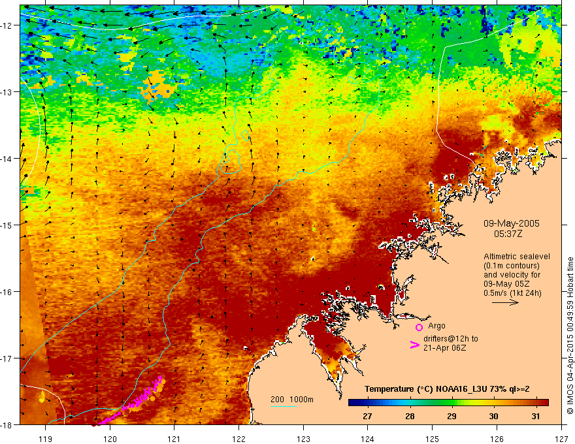The image size is (575, 444).
Task: Click the cyan 200 1000m isobath legend line
Action: pyautogui.click(x=284, y=406)
